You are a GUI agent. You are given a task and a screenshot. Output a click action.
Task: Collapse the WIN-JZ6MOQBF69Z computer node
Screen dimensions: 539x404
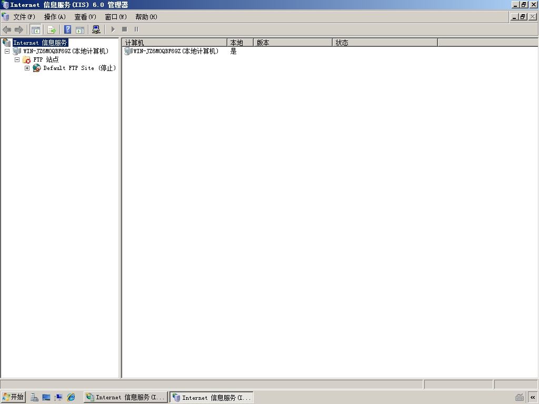click(7, 51)
